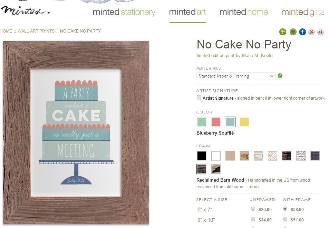Image resolution: width=328 pixels, height=228 pixels.
Task: Choose 8x10 with frame $51.00
Action: point(285,219)
